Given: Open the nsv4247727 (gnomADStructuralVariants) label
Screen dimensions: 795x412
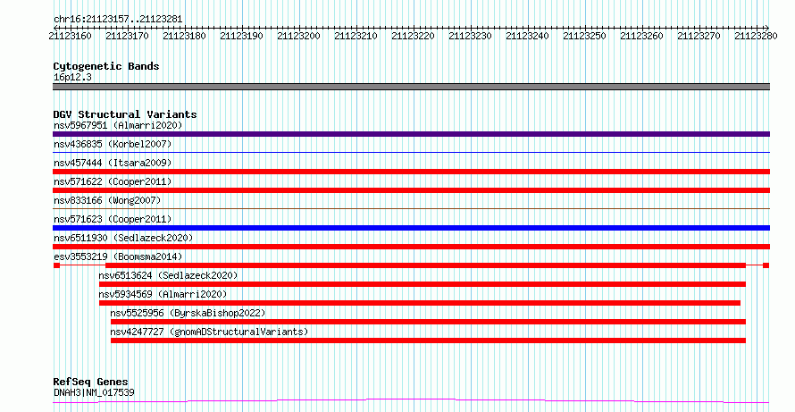Looking at the screenshot, I should coord(209,332).
